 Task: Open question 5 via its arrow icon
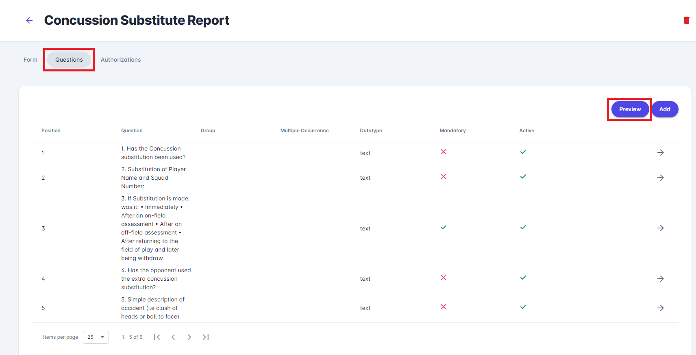coord(660,308)
